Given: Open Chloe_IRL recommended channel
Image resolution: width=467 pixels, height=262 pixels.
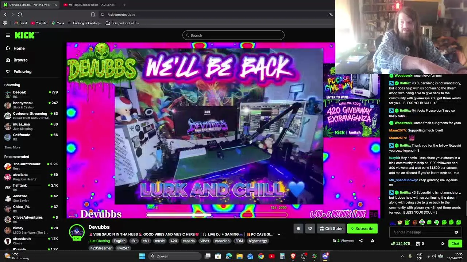Looking at the screenshot, I should pyautogui.click(x=31, y=209).
